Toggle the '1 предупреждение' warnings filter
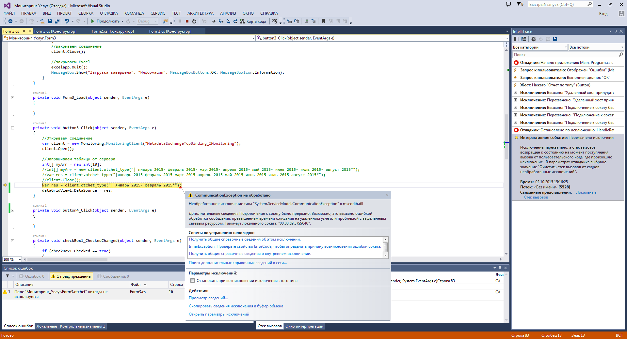 tap(71, 276)
